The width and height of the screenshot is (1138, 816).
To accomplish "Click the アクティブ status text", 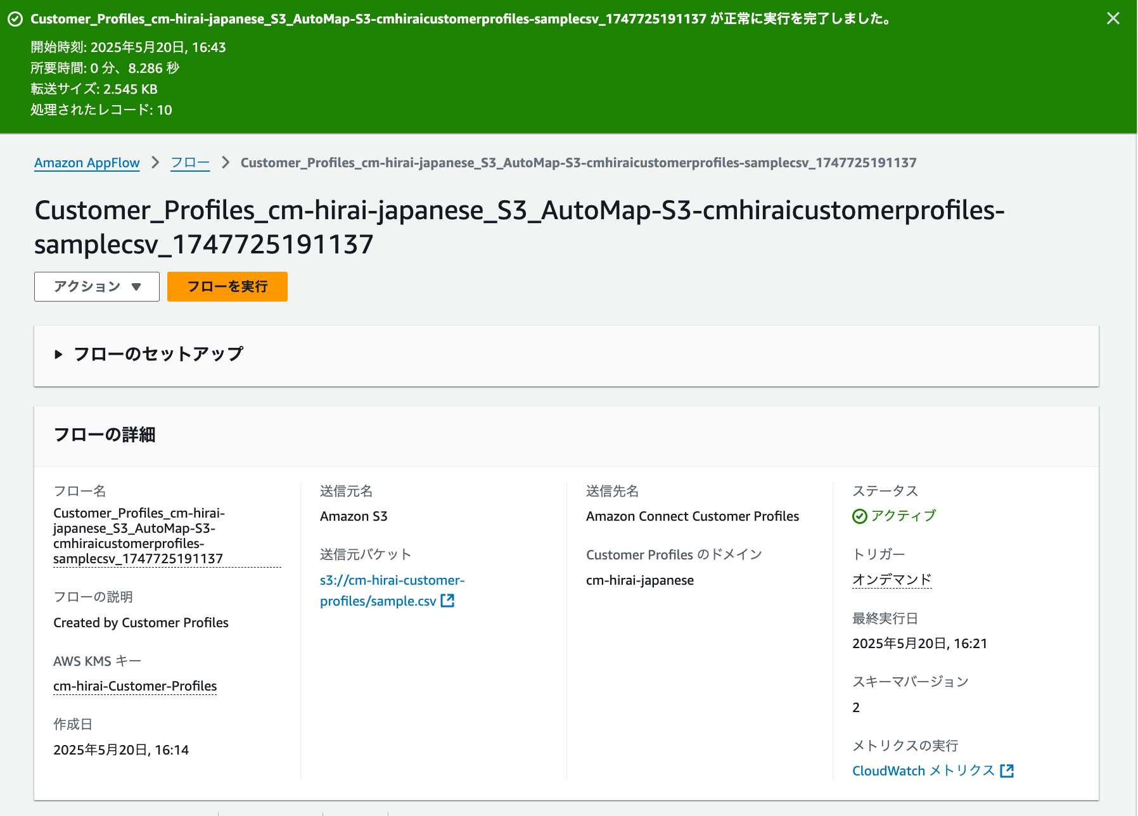I will [x=904, y=516].
